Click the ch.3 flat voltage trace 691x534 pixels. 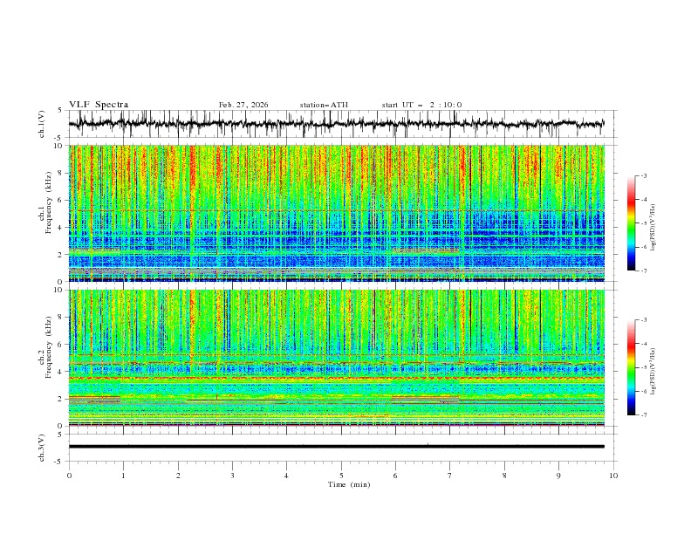(x=336, y=447)
